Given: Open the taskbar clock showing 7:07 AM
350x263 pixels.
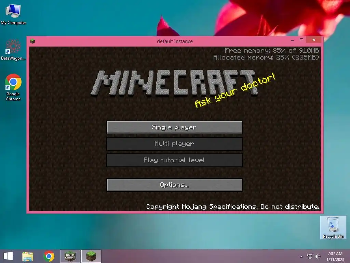Looking at the screenshot, I should [335, 256].
